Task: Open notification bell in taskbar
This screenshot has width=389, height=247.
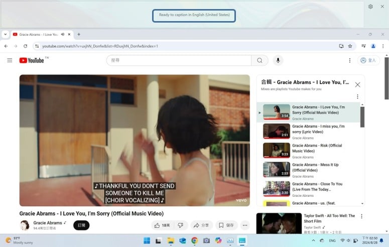Action: click(x=381, y=240)
